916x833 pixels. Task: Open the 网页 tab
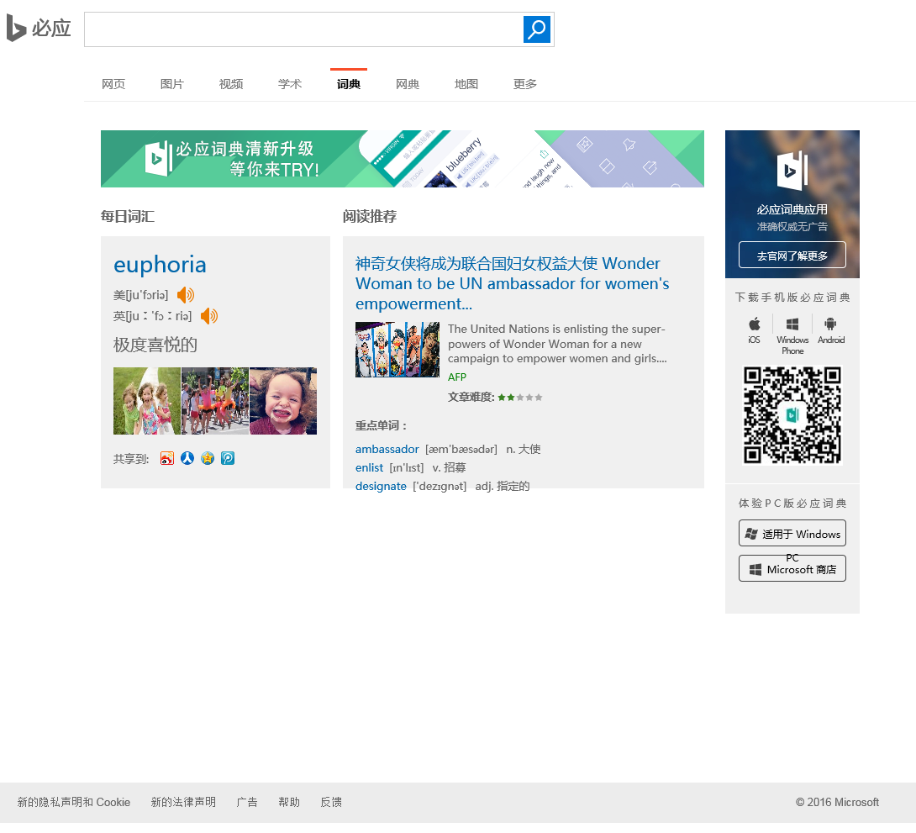[113, 84]
